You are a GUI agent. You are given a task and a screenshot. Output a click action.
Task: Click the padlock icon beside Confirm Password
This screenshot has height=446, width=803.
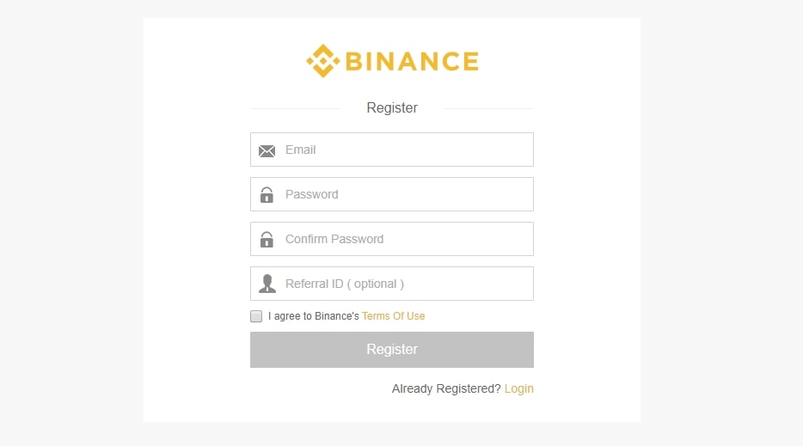267,239
